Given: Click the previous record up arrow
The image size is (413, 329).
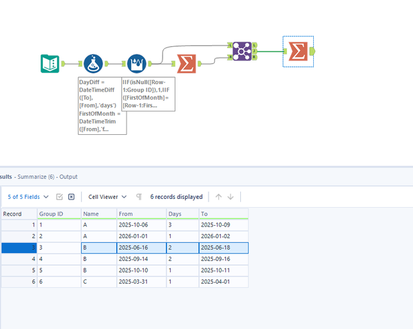Looking at the screenshot, I should click(218, 197).
